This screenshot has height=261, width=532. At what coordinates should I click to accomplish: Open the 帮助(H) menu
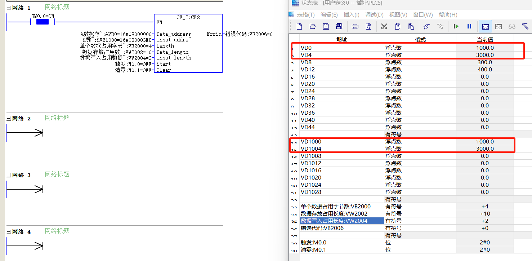pos(448,15)
